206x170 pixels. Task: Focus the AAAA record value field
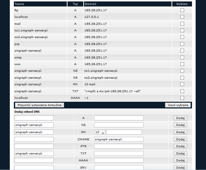[119, 160]
